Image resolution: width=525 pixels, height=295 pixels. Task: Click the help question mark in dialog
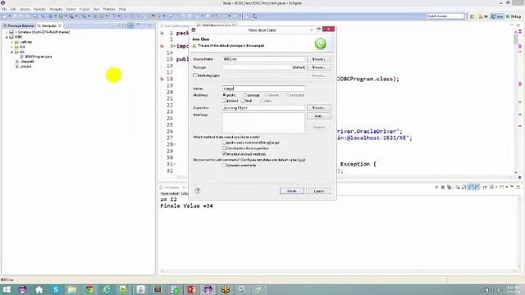tap(198, 191)
